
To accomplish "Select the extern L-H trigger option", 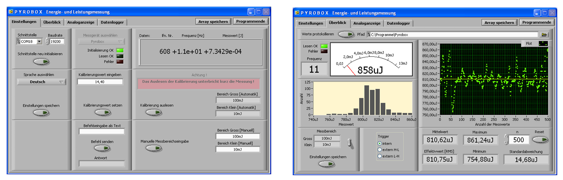I will point(379,156).
